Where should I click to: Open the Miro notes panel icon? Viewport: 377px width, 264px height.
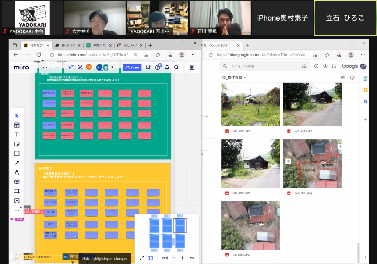pyautogui.click(x=192, y=68)
